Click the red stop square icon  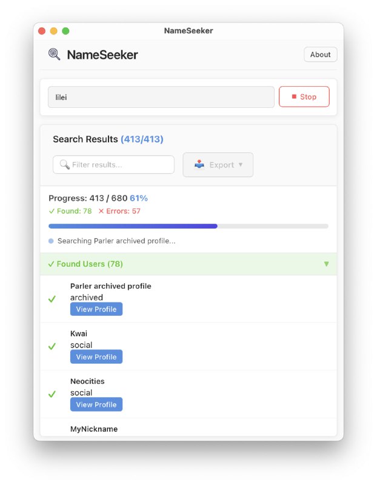pos(294,97)
